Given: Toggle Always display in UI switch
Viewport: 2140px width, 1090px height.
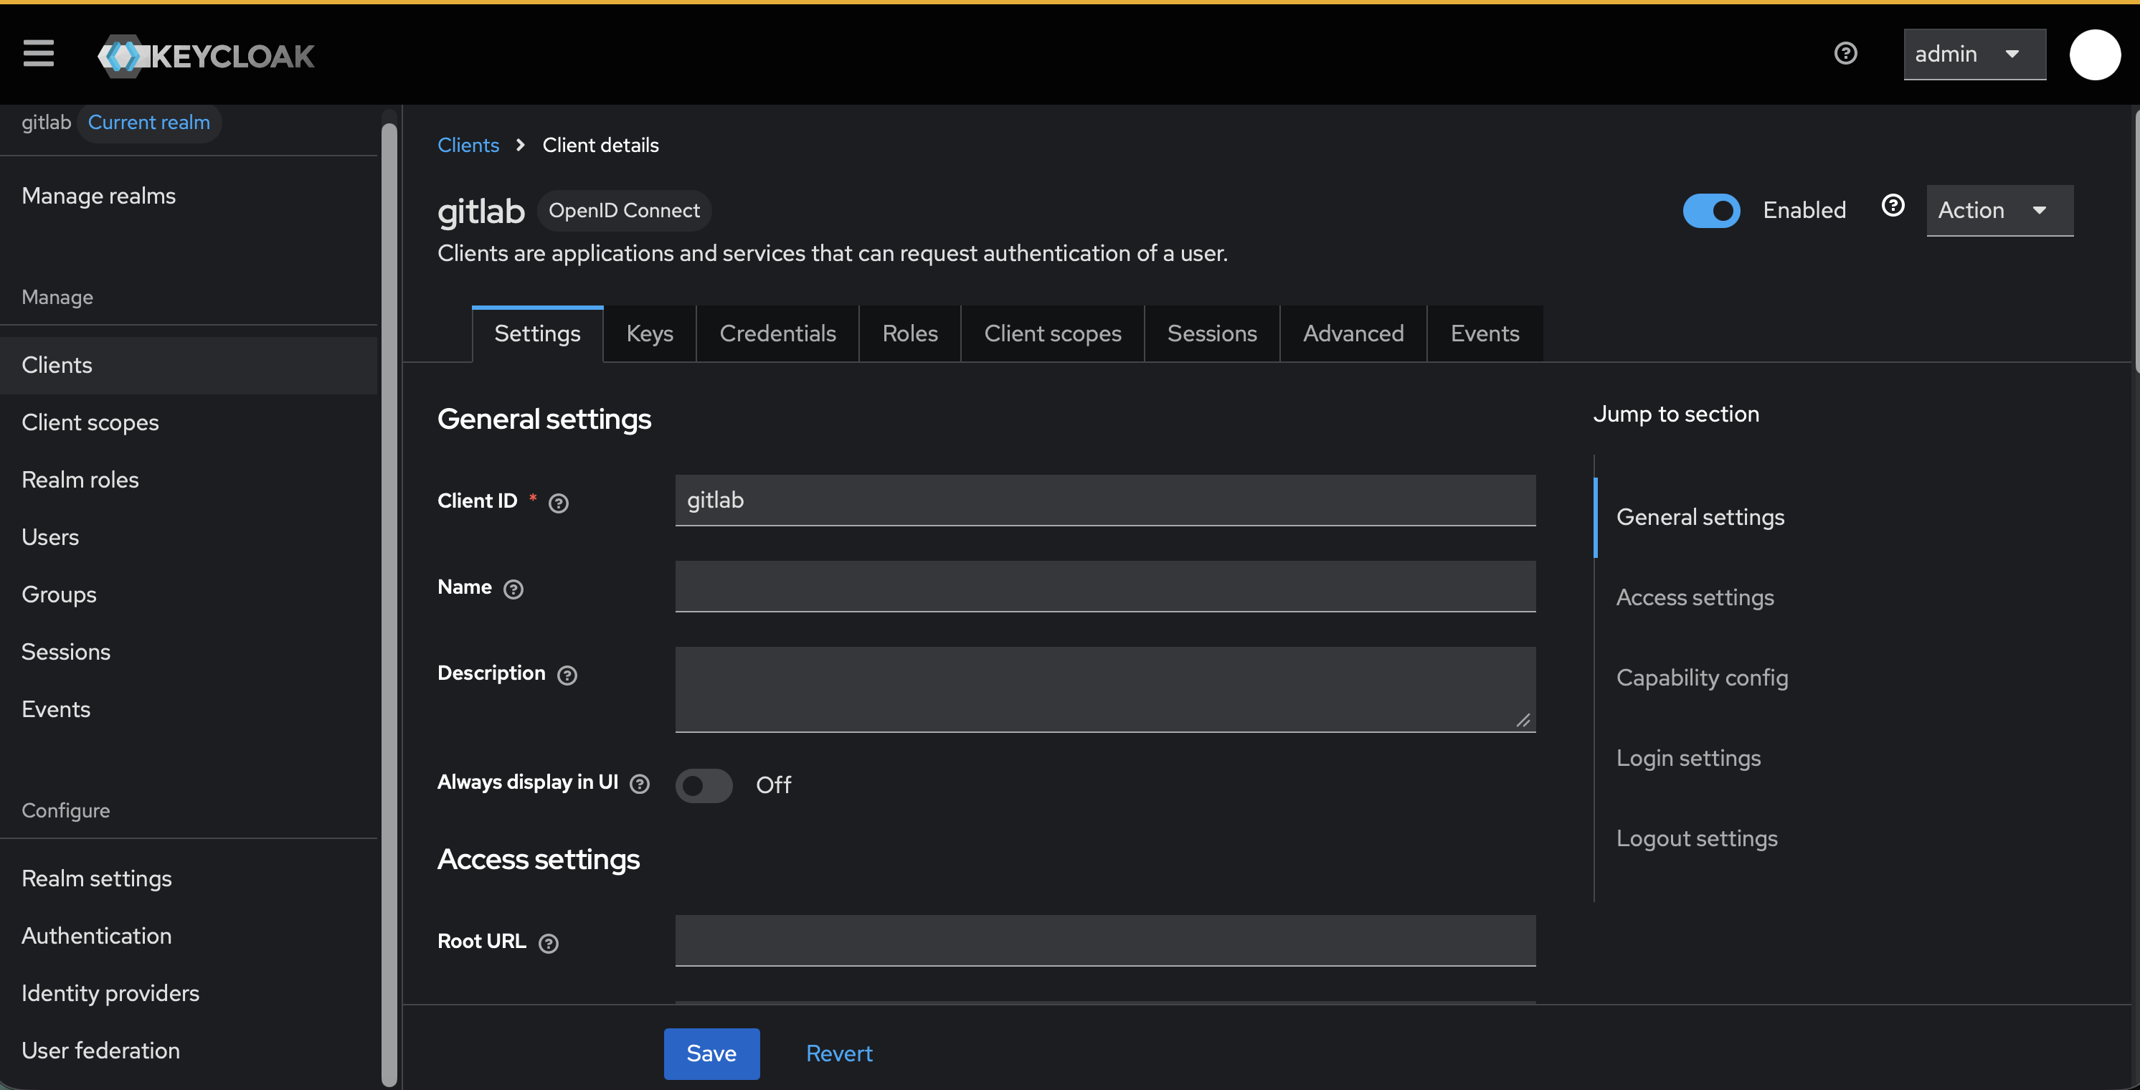Looking at the screenshot, I should click(x=704, y=785).
